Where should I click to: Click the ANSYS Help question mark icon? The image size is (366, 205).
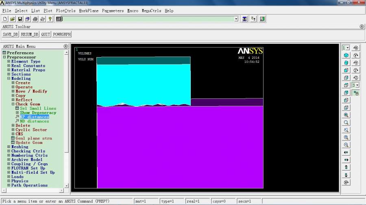(x=50, y=19)
